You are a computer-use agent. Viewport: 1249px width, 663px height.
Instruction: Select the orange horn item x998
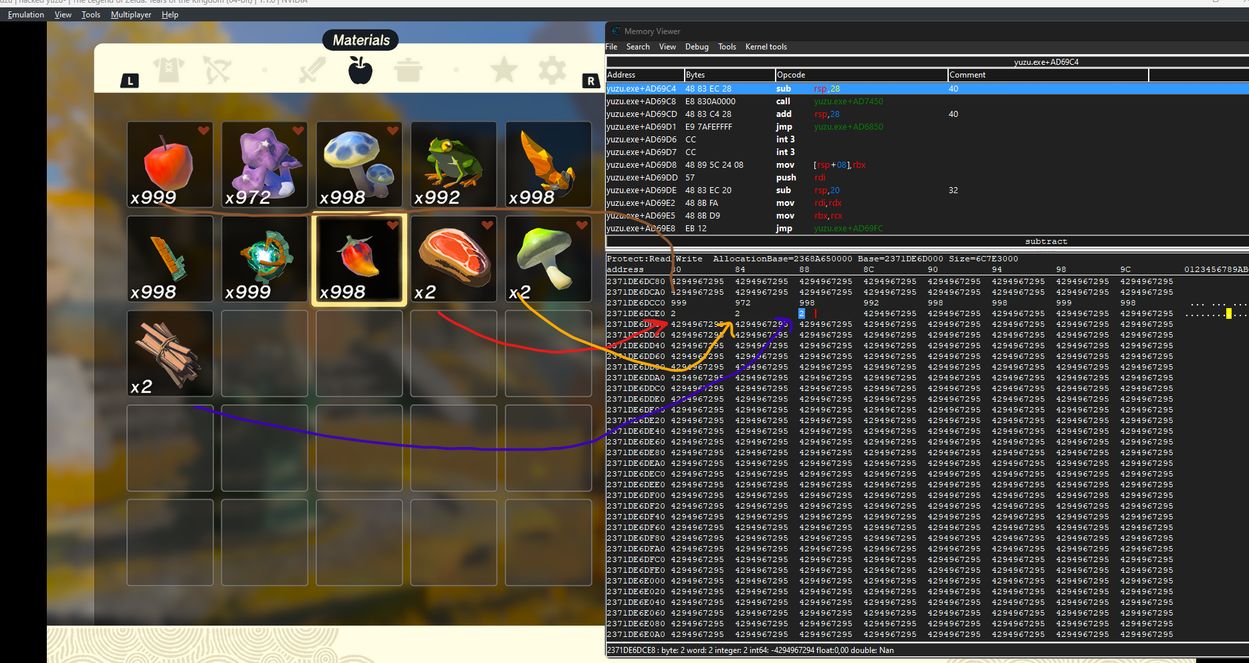(x=548, y=164)
